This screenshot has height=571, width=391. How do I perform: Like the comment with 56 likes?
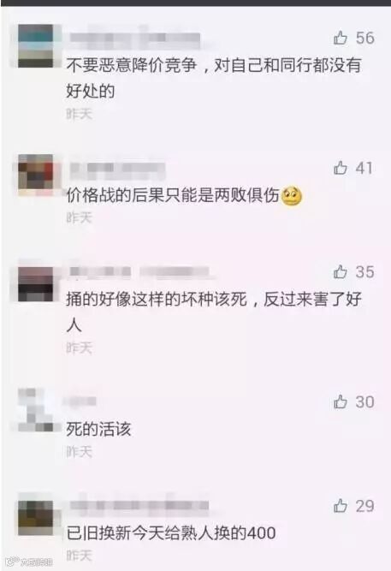click(x=341, y=38)
